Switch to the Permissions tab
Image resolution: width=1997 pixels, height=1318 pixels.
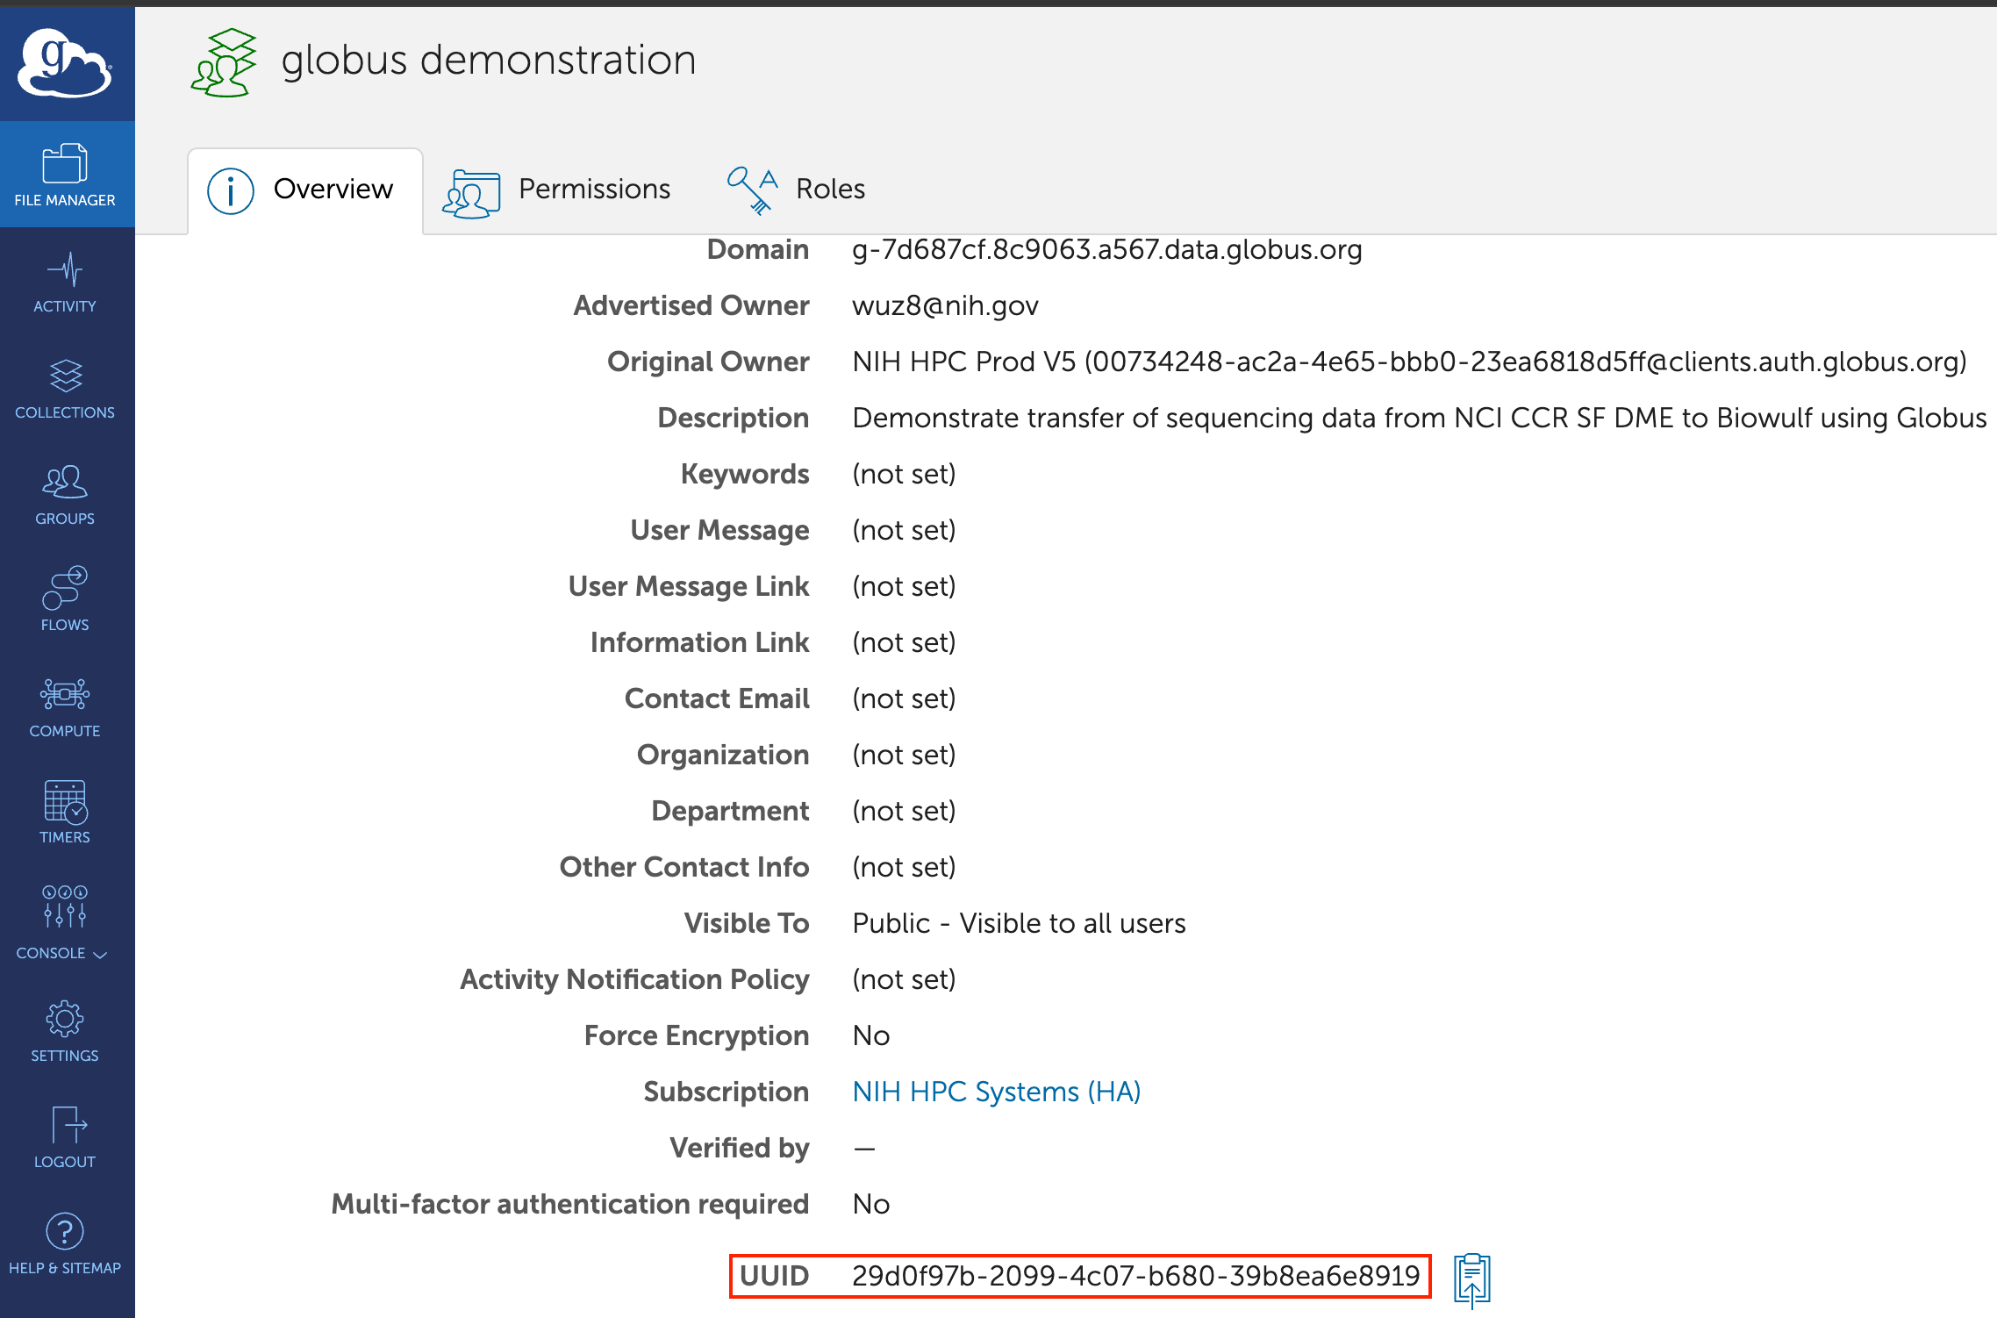tap(557, 190)
